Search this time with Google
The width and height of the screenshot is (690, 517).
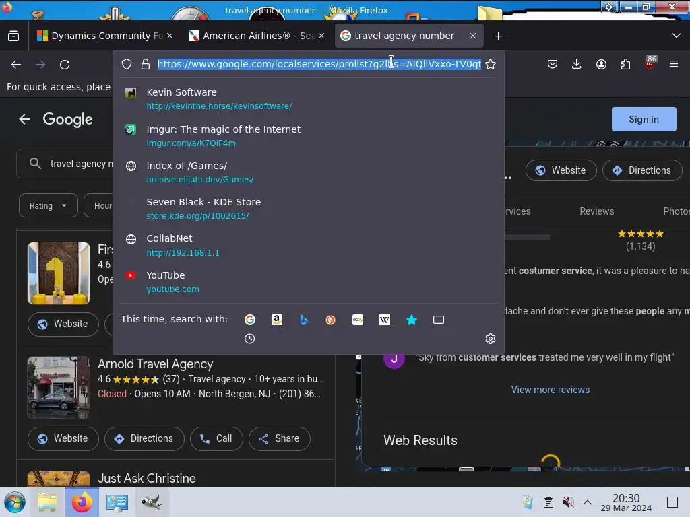coord(250,320)
